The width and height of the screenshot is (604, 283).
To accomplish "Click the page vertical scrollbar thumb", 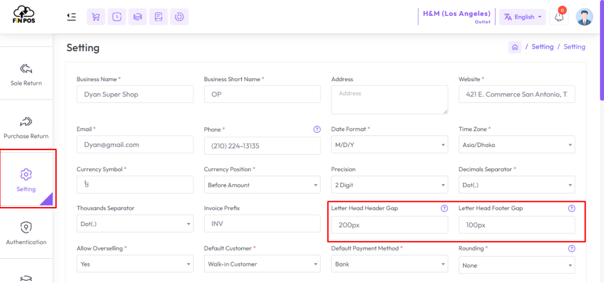I will pos(601,51).
